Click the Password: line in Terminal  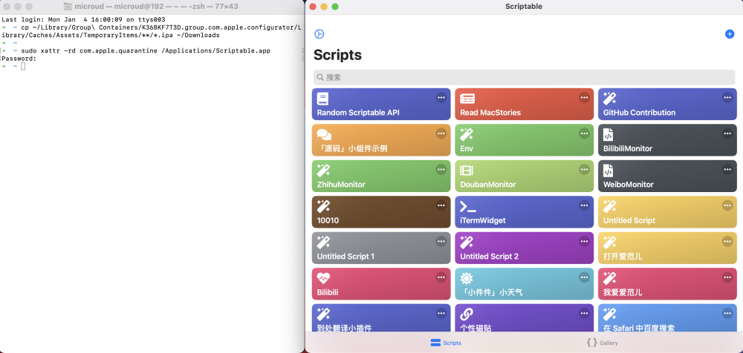pyautogui.click(x=19, y=59)
